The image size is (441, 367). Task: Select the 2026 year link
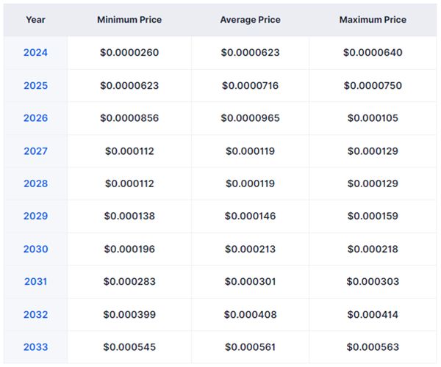[x=35, y=118]
